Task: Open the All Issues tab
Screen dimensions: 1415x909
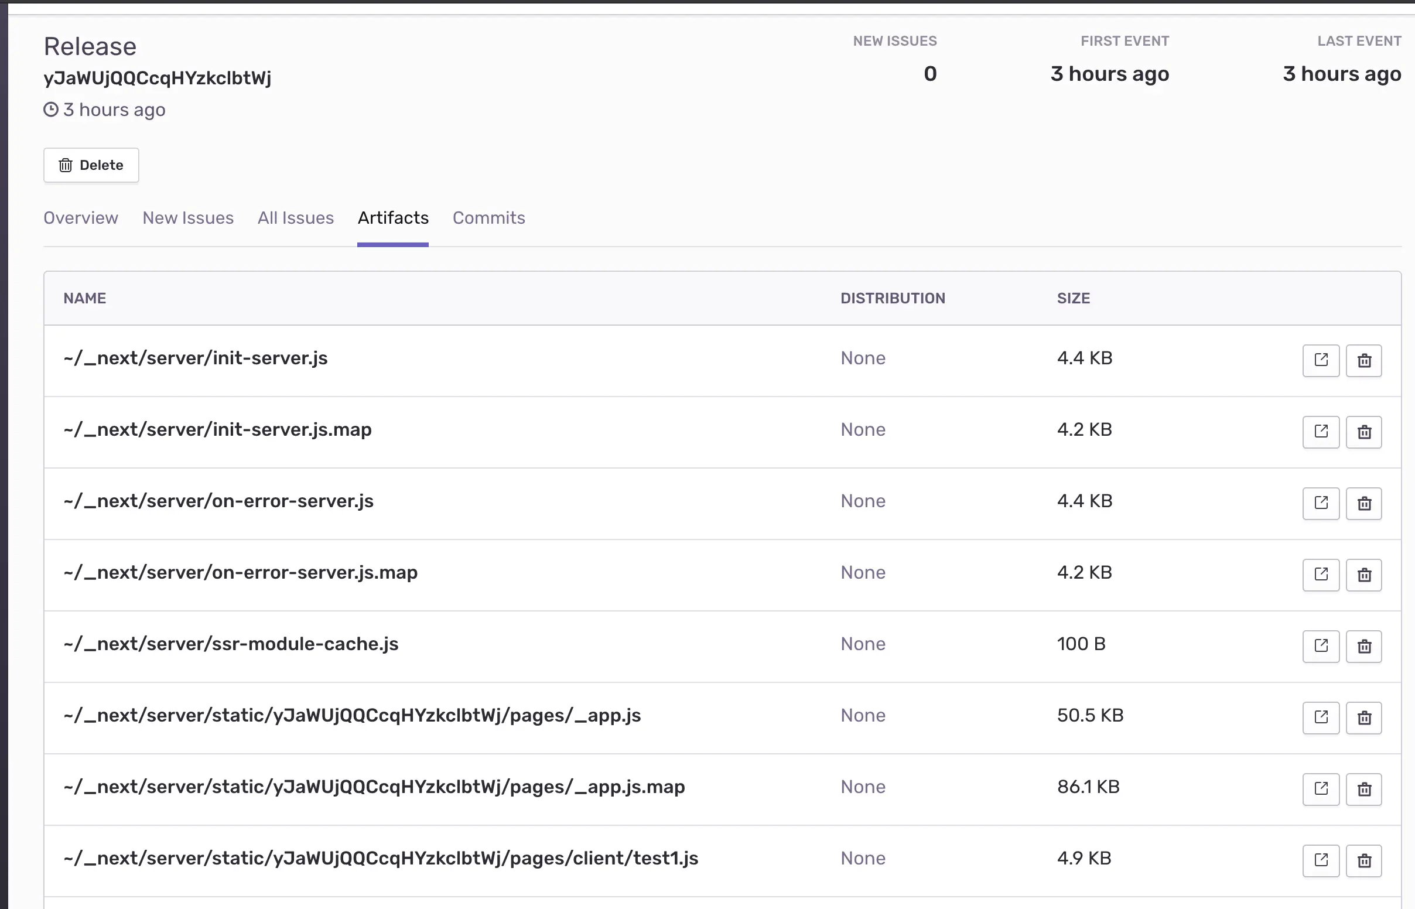Action: point(296,218)
